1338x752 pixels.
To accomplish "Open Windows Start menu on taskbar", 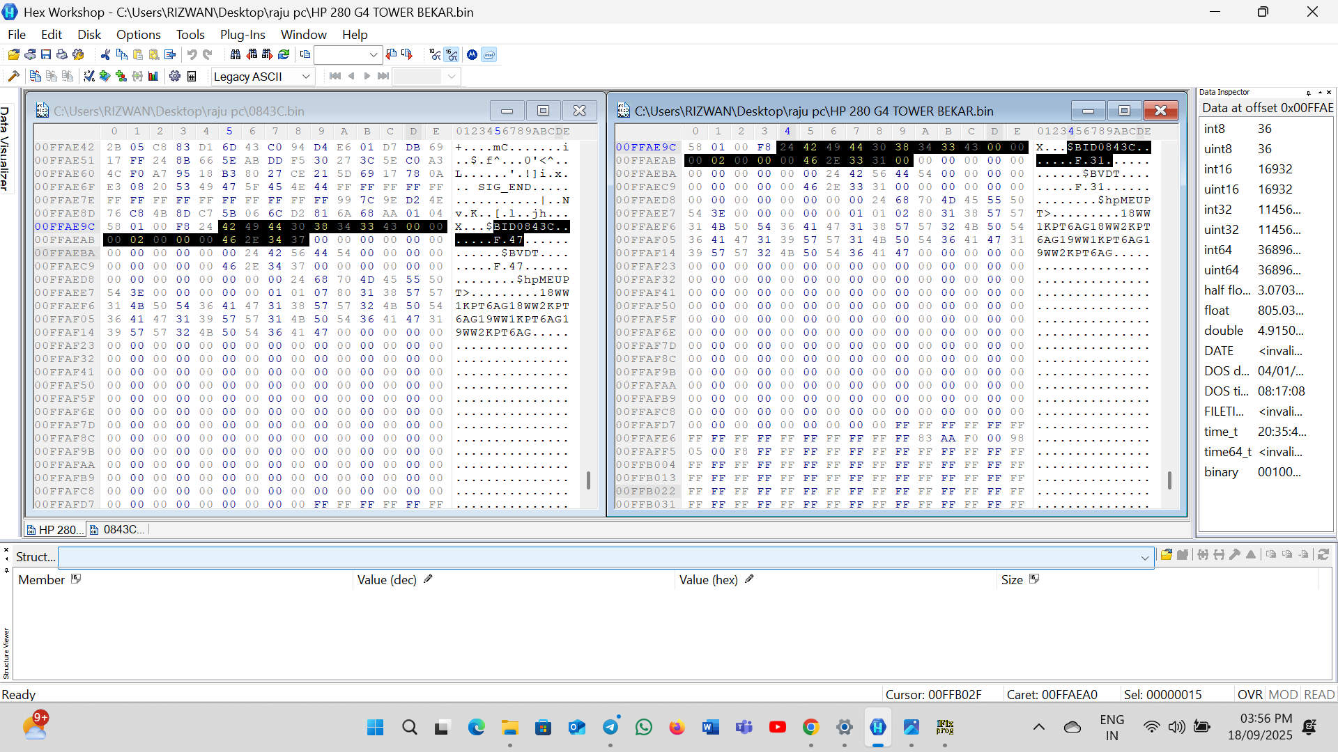I will pos(375,728).
